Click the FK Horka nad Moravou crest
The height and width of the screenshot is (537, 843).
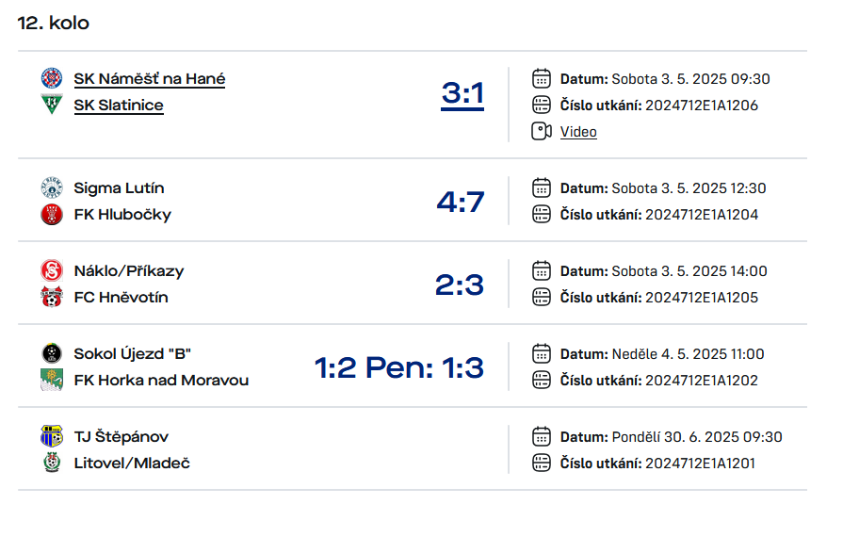[x=52, y=380]
